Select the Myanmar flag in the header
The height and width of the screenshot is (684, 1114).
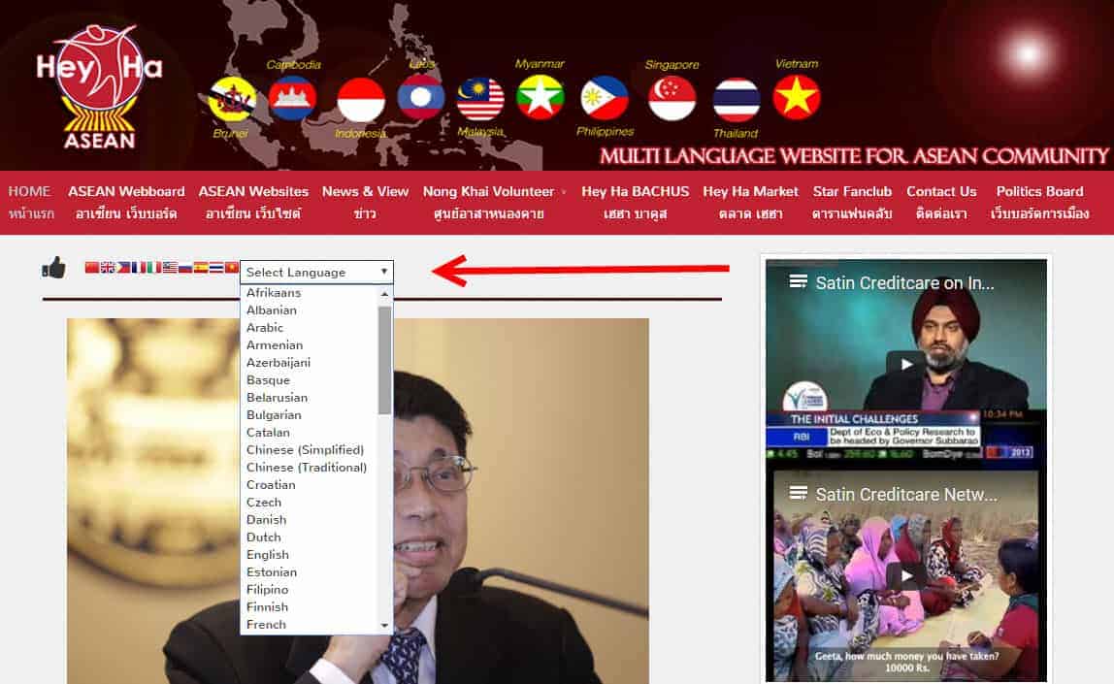pyautogui.click(x=540, y=97)
